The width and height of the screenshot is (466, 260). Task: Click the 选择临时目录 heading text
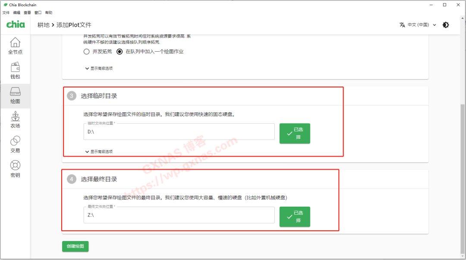[x=99, y=96]
